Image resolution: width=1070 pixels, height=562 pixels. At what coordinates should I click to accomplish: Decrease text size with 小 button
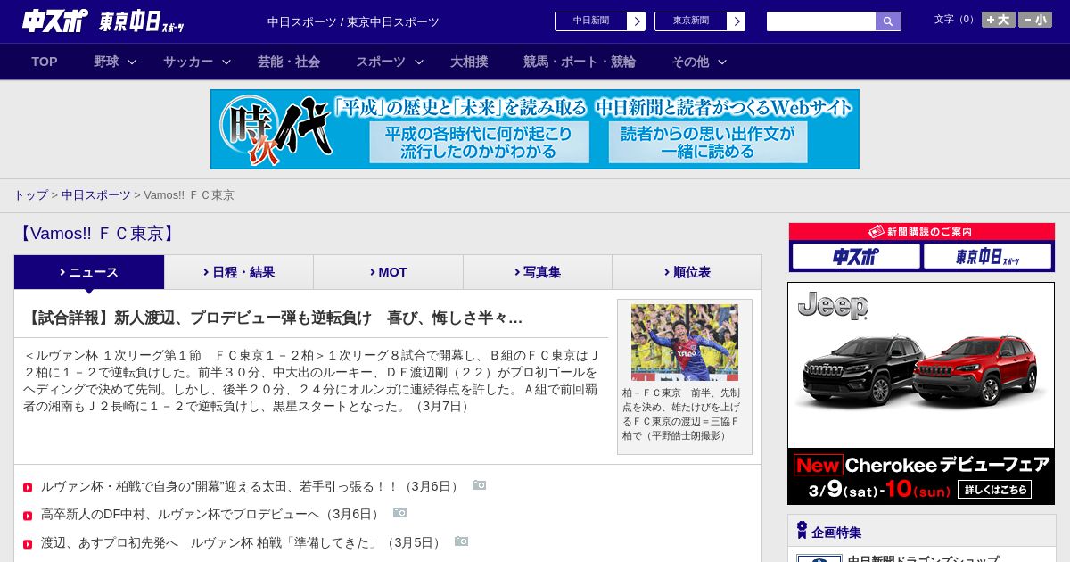click(1035, 20)
